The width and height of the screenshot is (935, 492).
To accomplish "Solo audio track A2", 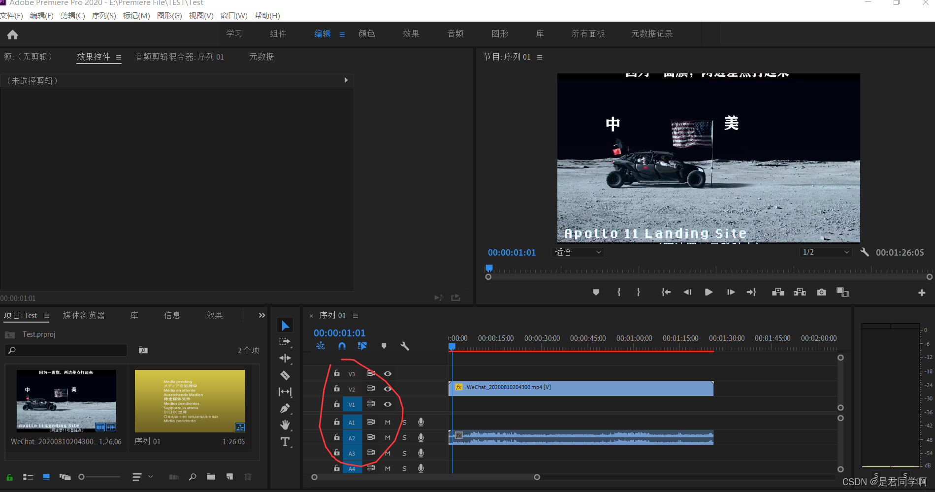I will [404, 438].
